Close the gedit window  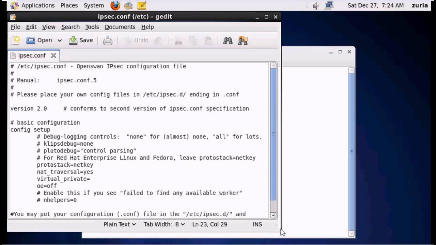click(x=276, y=17)
